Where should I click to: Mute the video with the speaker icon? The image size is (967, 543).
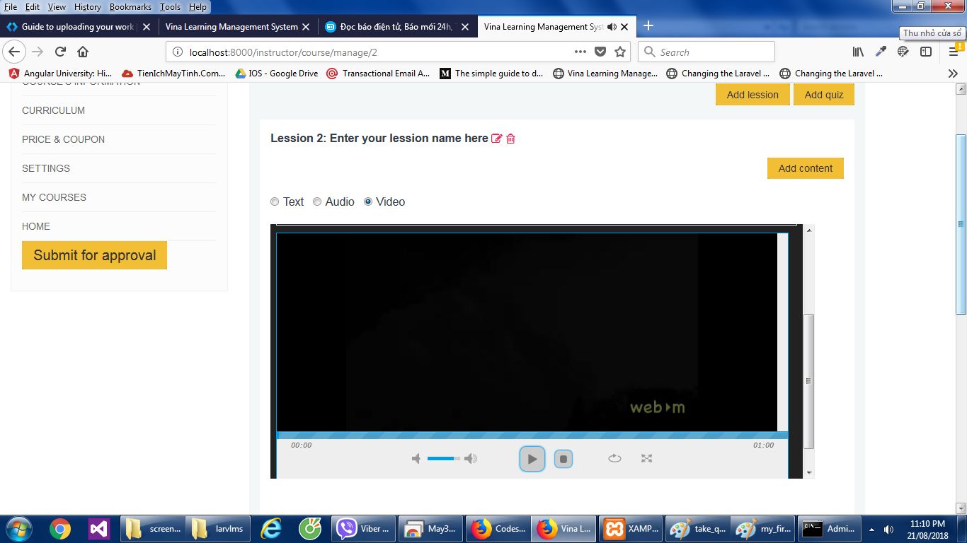[416, 459]
